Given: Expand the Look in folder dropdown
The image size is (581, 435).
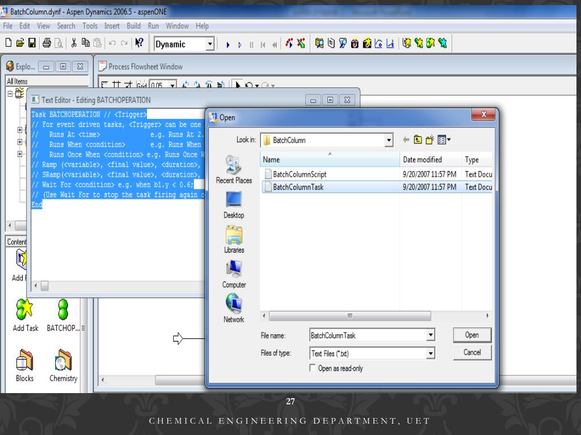Looking at the screenshot, I should point(389,140).
